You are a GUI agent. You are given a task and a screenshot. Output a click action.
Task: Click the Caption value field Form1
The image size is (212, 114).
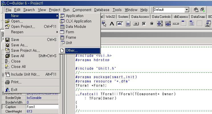click(x=42, y=107)
